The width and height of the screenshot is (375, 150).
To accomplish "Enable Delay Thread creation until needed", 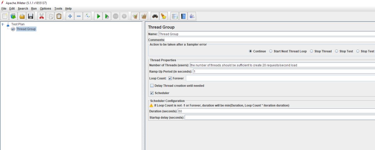I will 152,86.
